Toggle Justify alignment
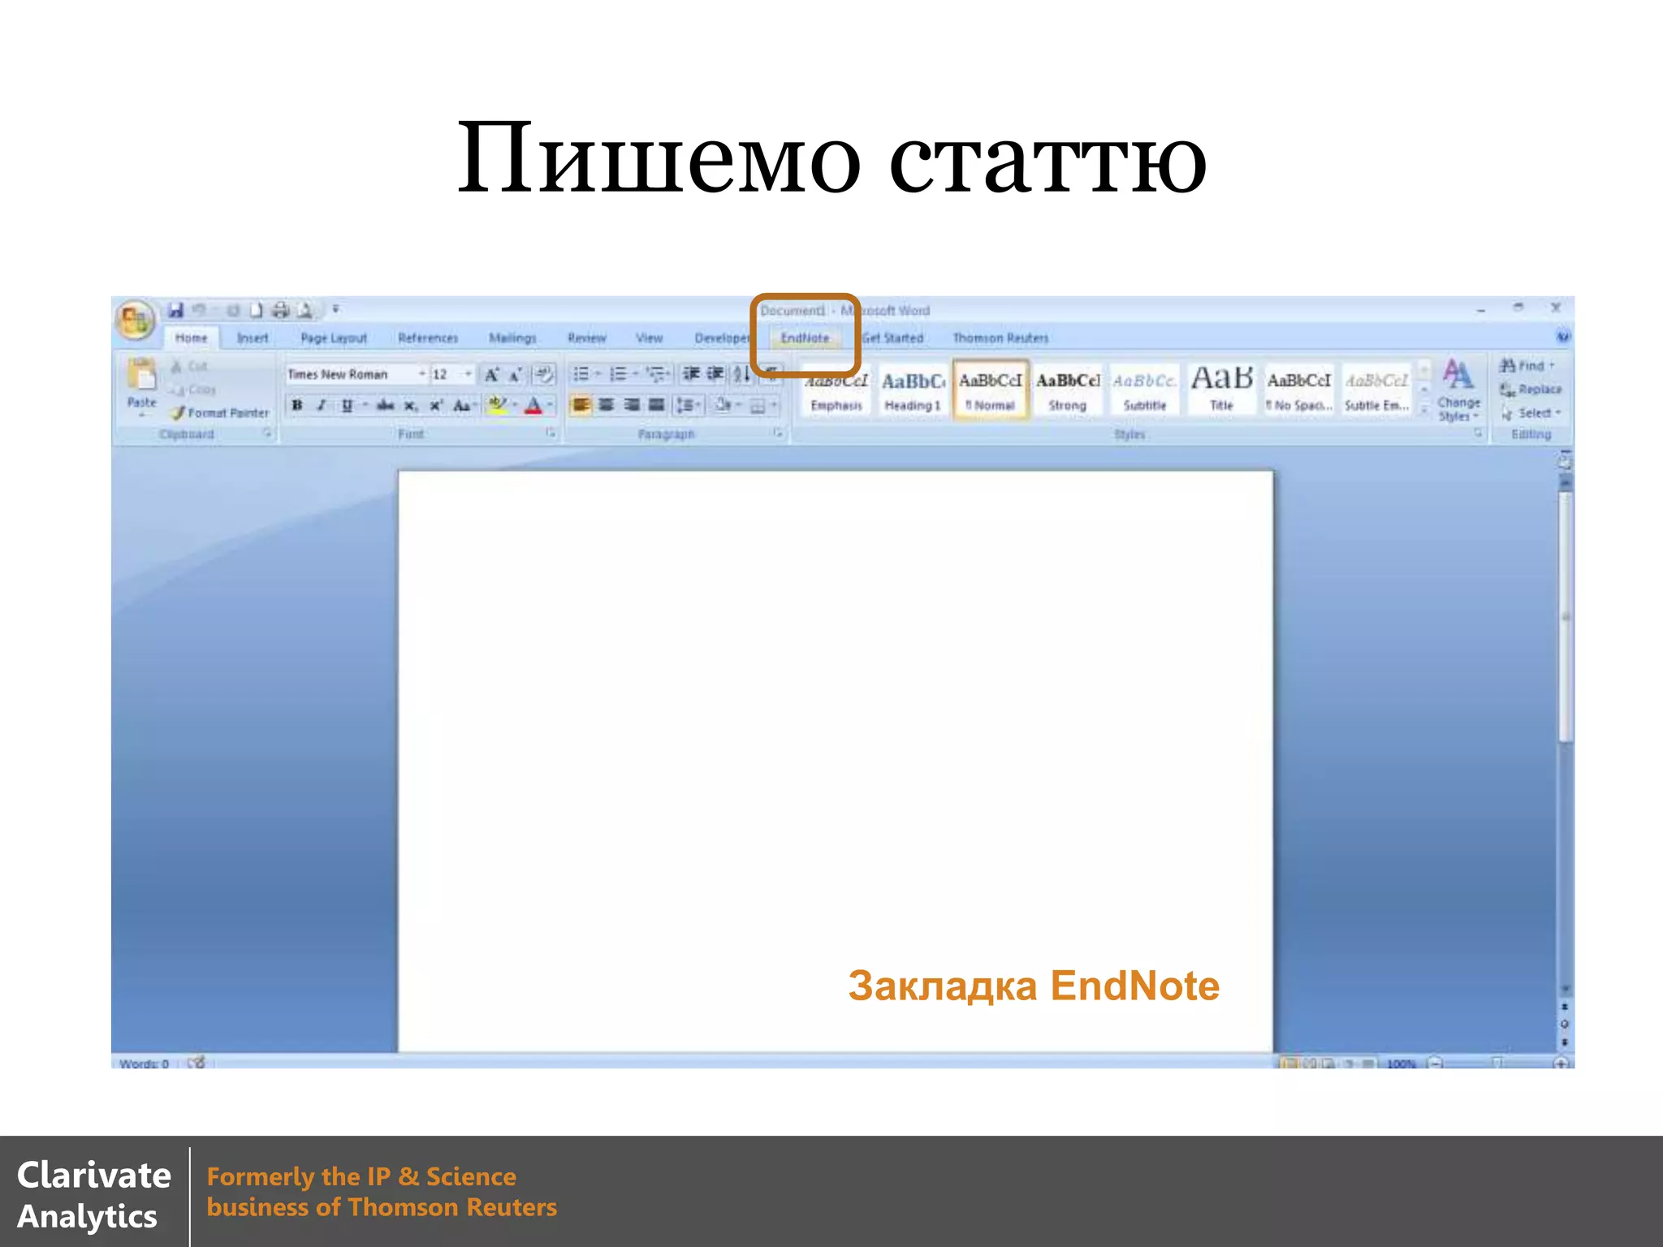The image size is (1663, 1247). pyautogui.click(x=656, y=404)
